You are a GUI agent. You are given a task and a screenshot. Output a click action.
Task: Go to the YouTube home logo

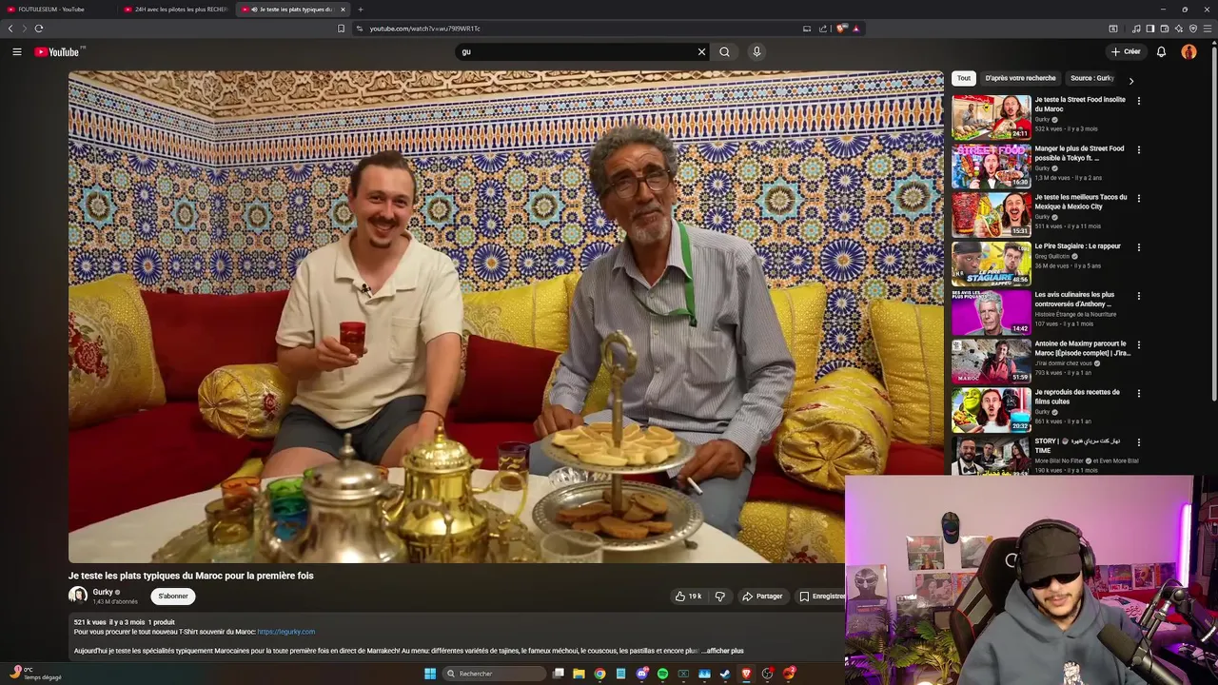coord(58,51)
